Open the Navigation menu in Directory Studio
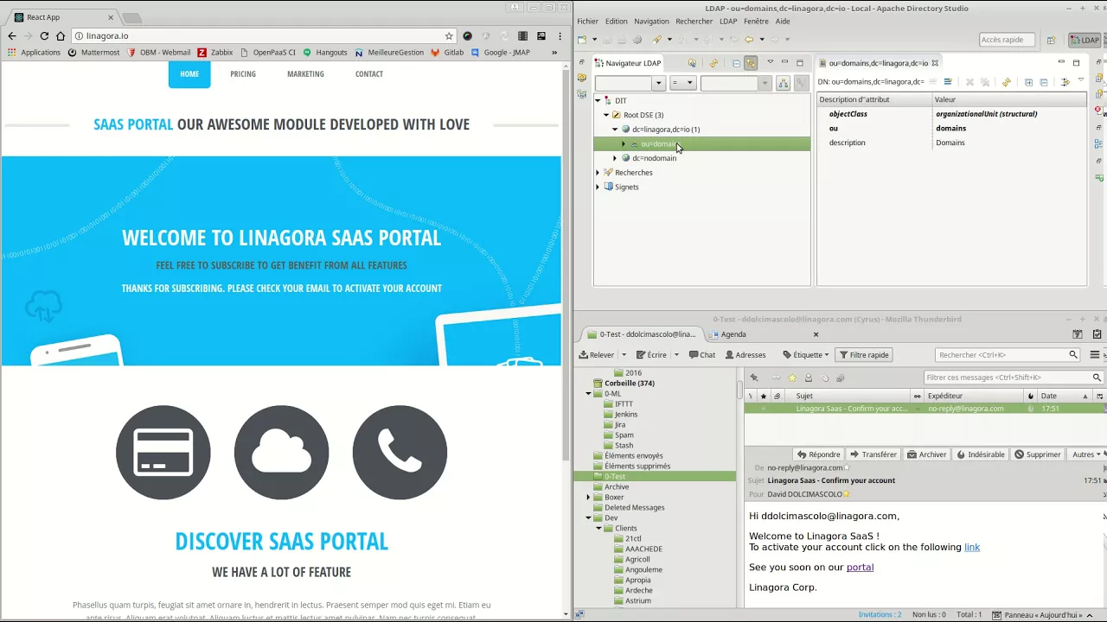The width and height of the screenshot is (1107, 622). (651, 22)
